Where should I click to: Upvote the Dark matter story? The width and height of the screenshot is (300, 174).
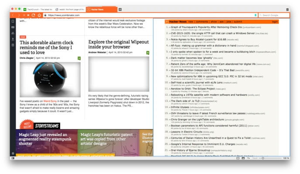pyautogui.click(x=170, y=58)
